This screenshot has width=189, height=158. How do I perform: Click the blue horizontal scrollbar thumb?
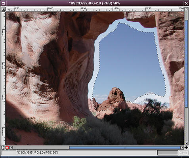[x=125, y=148]
